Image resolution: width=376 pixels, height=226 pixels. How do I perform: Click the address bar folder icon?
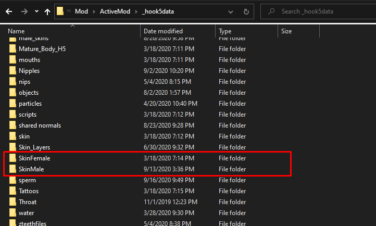tap(60, 11)
